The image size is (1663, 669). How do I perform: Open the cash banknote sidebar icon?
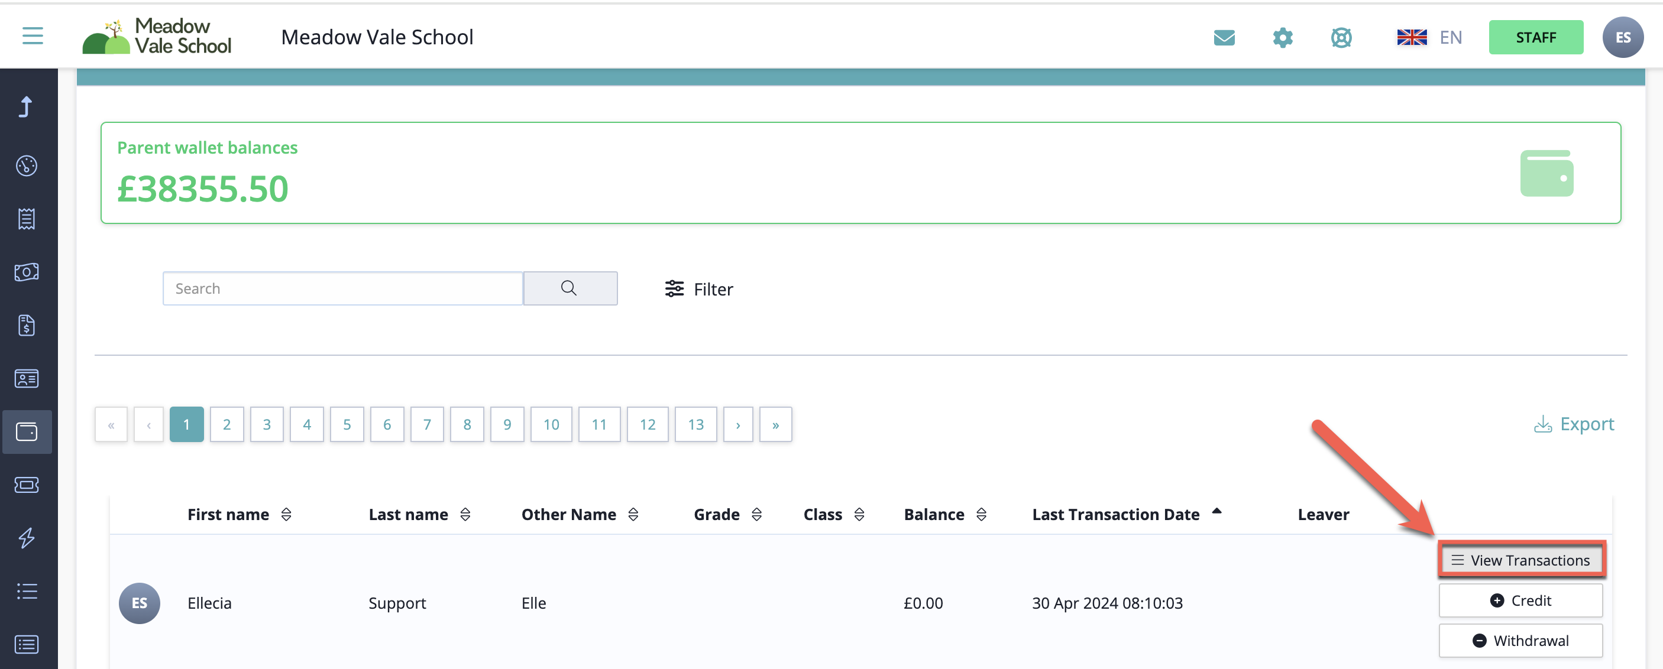[x=27, y=272]
